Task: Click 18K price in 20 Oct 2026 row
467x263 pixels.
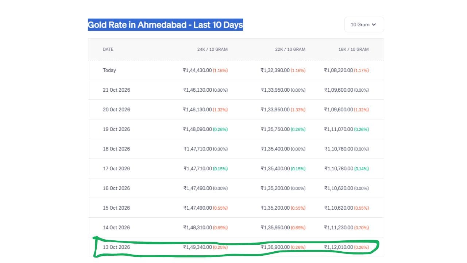Action: (x=339, y=110)
